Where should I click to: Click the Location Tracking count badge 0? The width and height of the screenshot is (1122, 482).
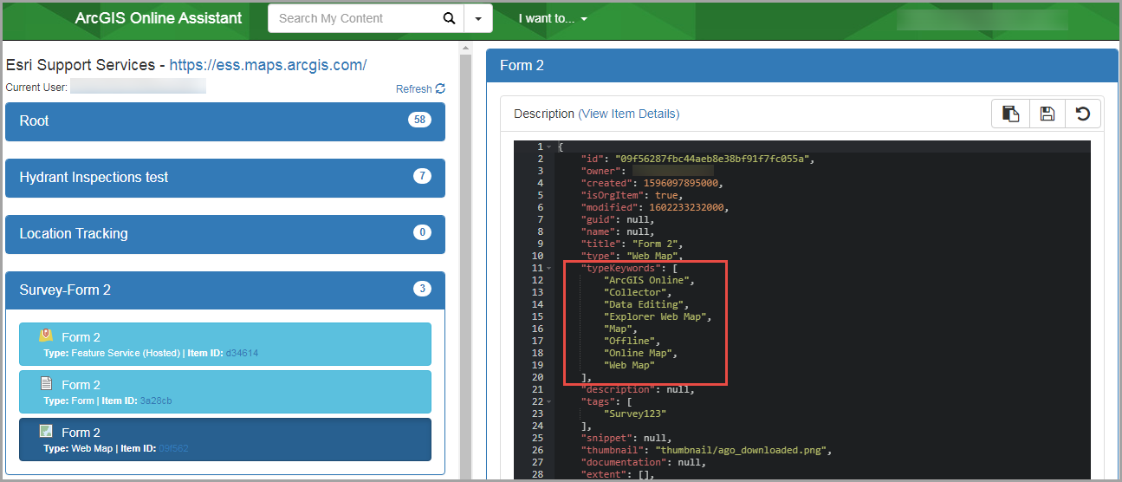click(422, 232)
